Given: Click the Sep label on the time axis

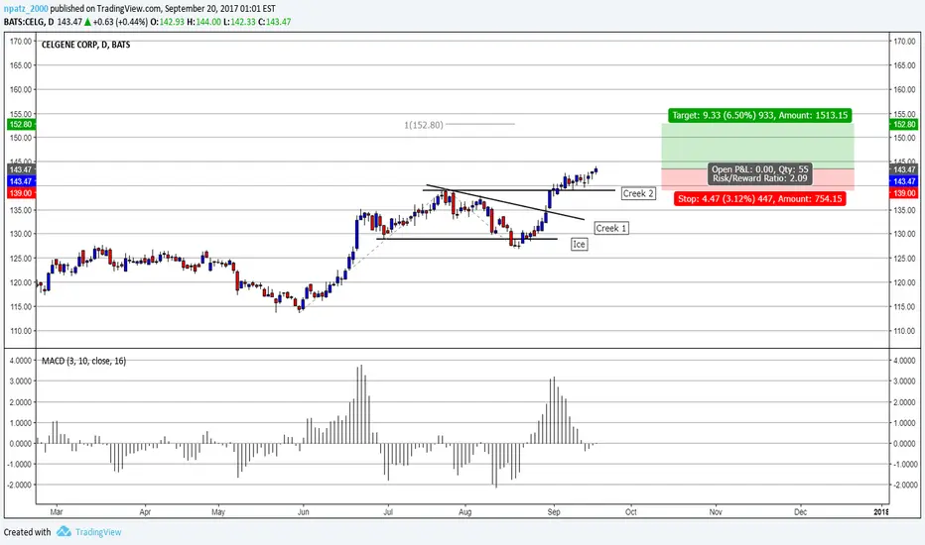Looking at the screenshot, I should (x=554, y=512).
